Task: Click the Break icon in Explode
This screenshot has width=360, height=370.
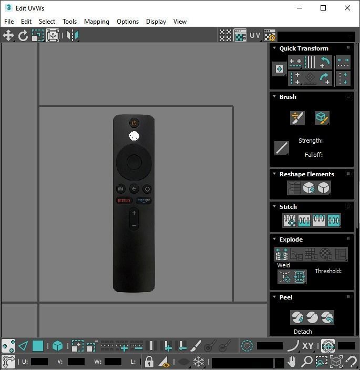Action: [x=282, y=254]
